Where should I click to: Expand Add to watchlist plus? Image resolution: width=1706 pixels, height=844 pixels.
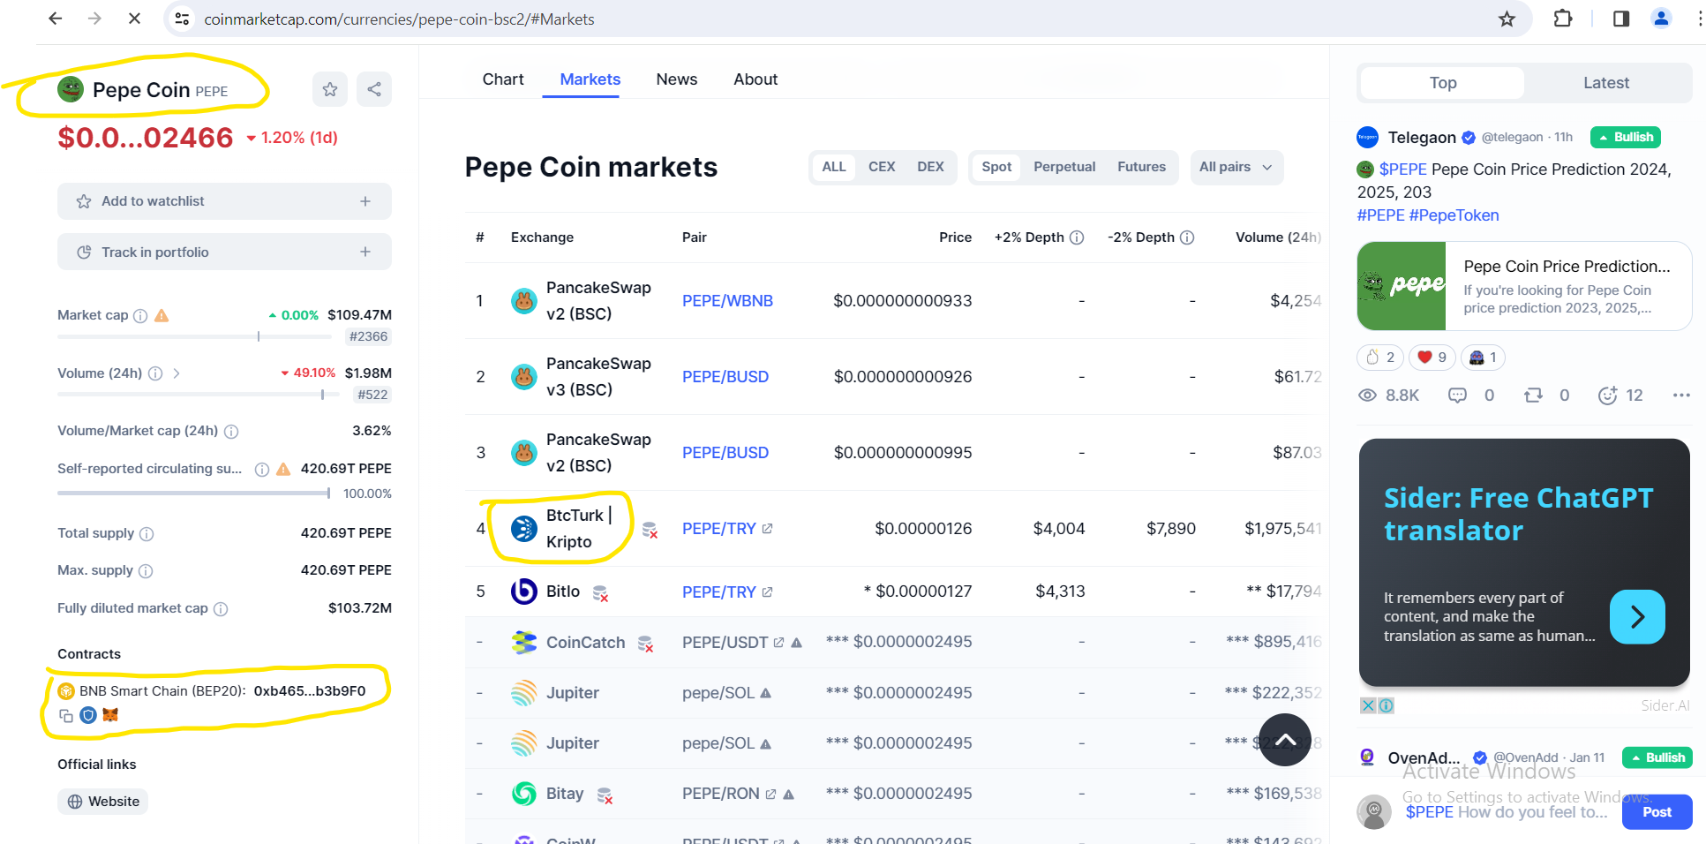tap(365, 201)
